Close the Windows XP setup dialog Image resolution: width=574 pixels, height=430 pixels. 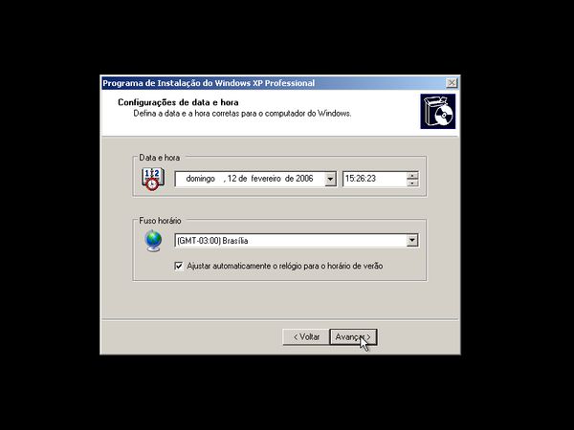tap(452, 83)
